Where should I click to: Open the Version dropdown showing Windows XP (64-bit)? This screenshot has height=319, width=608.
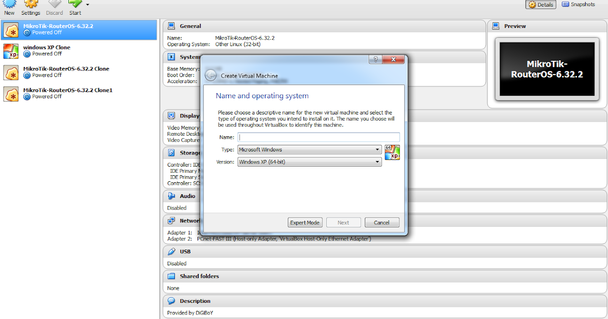pyautogui.click(x=310, y=162)
